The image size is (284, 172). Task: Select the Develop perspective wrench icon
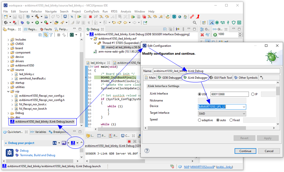tap(211, 23)
